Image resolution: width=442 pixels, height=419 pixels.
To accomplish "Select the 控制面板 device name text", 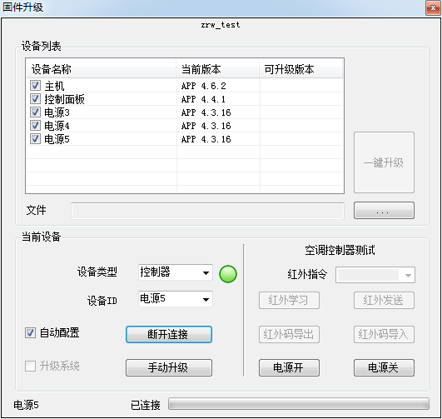I will tap(64, 99).
